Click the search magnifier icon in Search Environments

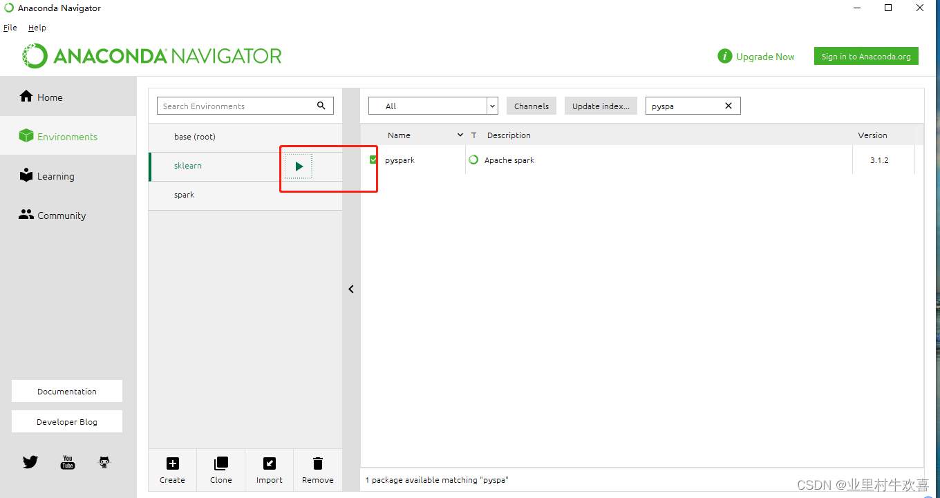point(321,106)
